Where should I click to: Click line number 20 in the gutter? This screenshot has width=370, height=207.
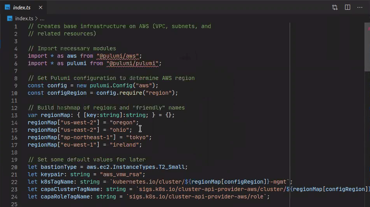pos(15,167)
